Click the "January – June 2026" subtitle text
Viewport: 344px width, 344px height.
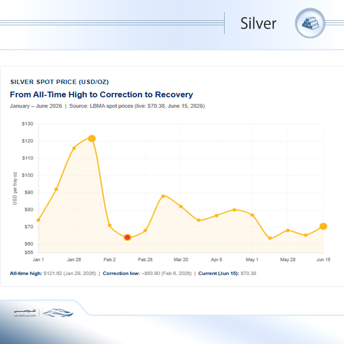(x=36, y=106)
